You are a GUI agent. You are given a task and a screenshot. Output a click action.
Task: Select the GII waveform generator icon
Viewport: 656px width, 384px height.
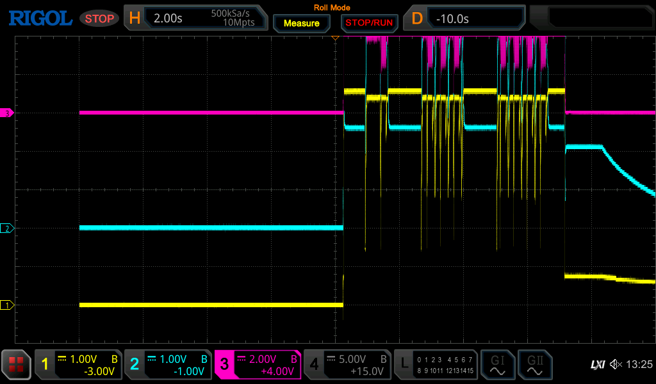[535, 365]
